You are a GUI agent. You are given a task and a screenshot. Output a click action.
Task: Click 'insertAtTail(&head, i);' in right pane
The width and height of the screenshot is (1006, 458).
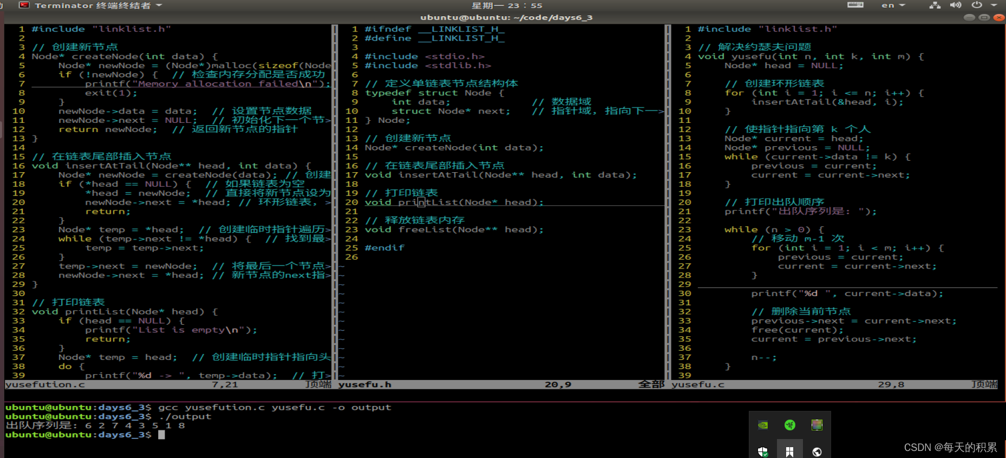tap(828, 102)
